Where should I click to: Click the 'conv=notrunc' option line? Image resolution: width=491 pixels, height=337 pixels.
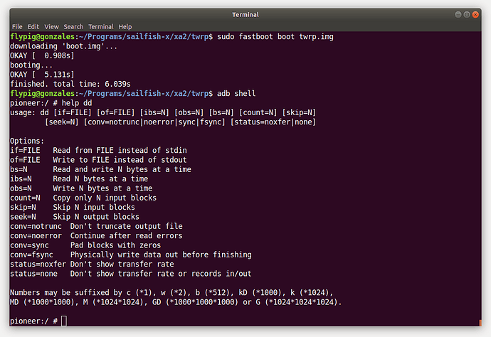(x=96, y=226)
